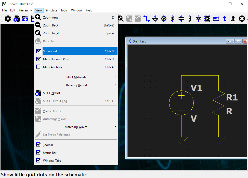Select the SPICE directive tool

[233, 19]
